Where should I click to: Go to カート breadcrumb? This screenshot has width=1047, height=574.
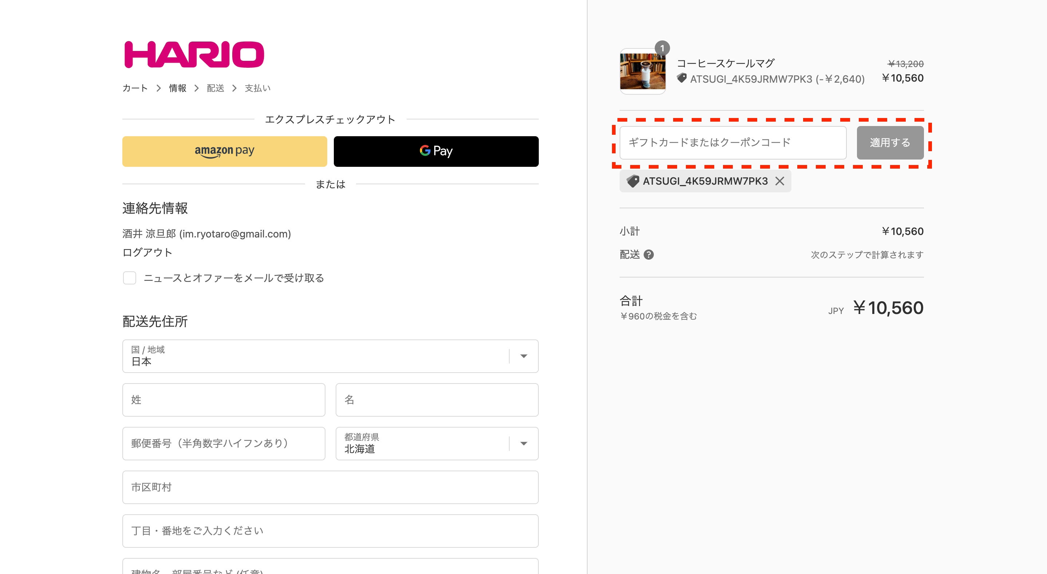click(x=135, y=88)
